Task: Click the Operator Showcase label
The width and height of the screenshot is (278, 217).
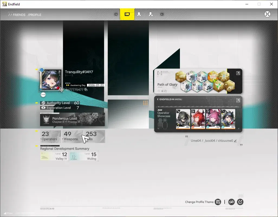Action: click(x=164, y=114)
